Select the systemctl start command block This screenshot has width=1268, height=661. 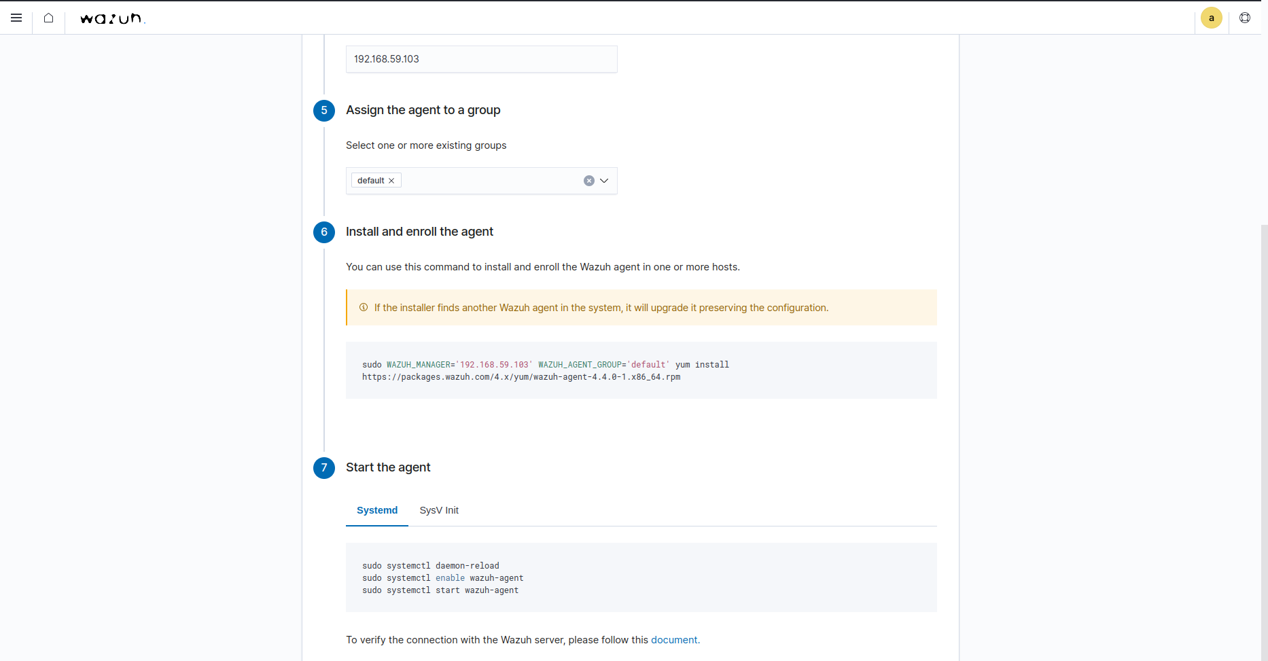tap(440, 590)
